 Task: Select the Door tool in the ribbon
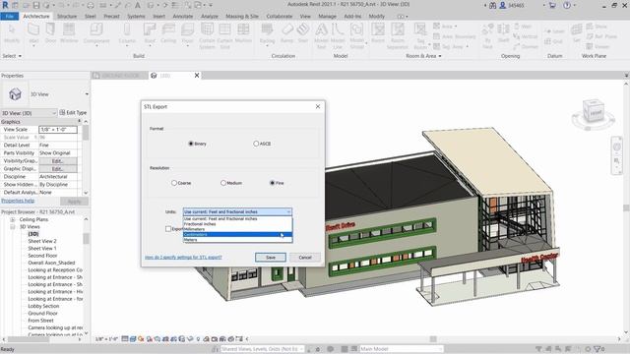pos(50,32)
